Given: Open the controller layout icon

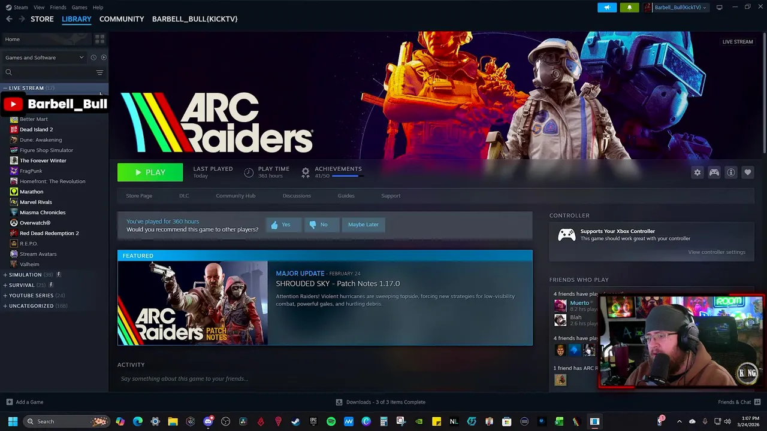Looking at the screenshot, I should coord(714,172).
